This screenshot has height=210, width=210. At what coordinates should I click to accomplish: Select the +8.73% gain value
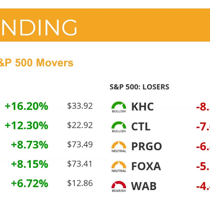[x=29, y=145]
